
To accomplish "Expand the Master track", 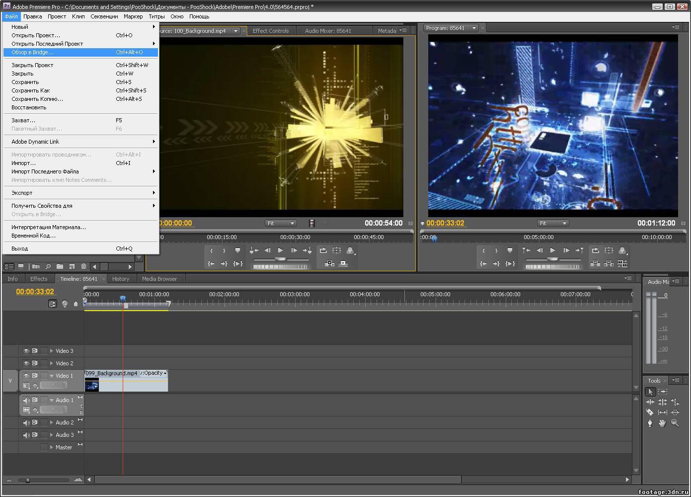I will click(51, 447).
